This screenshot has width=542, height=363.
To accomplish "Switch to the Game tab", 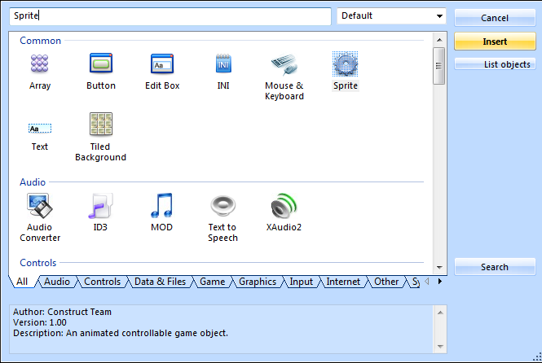I will point(212,282).
